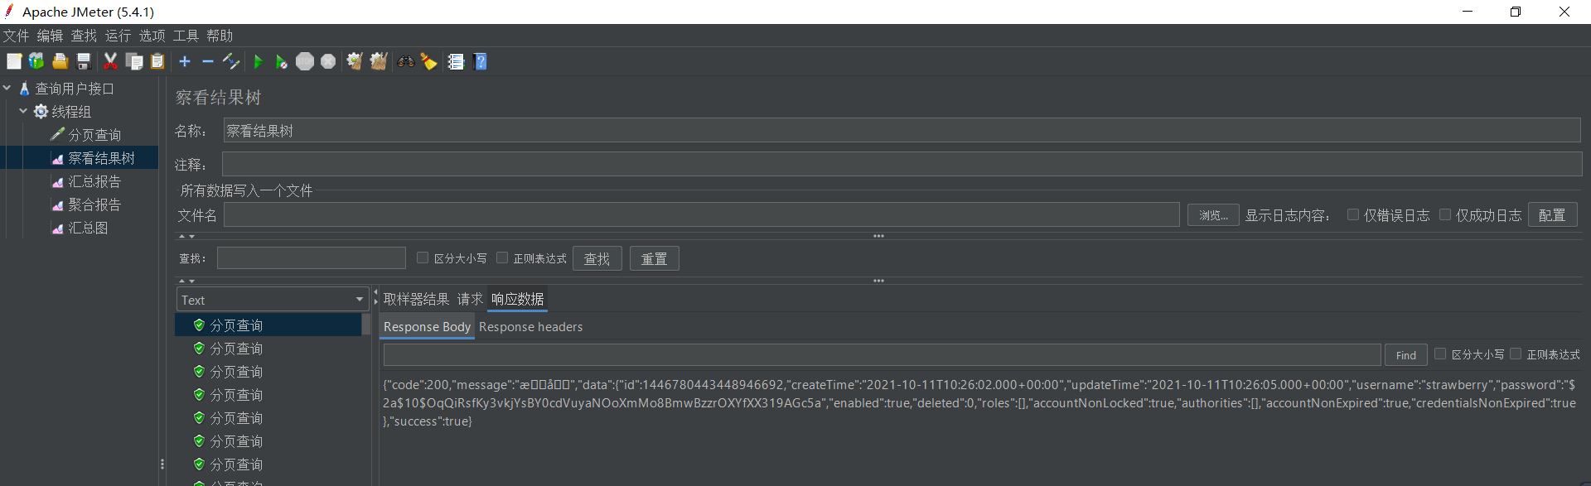
Task: Enable the 仅成功日志 checkbox
Action: point(1445,214)
